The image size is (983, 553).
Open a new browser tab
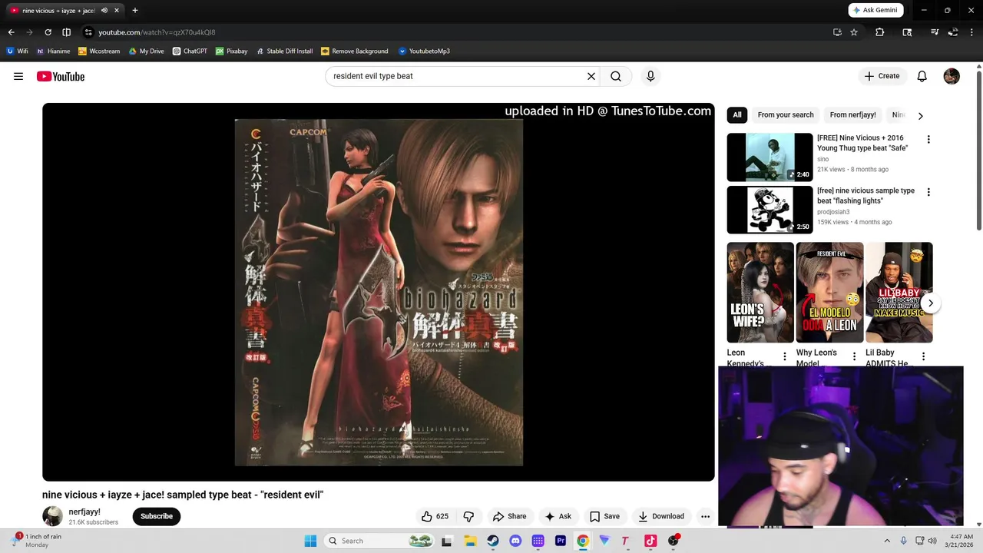coord(135,11)
